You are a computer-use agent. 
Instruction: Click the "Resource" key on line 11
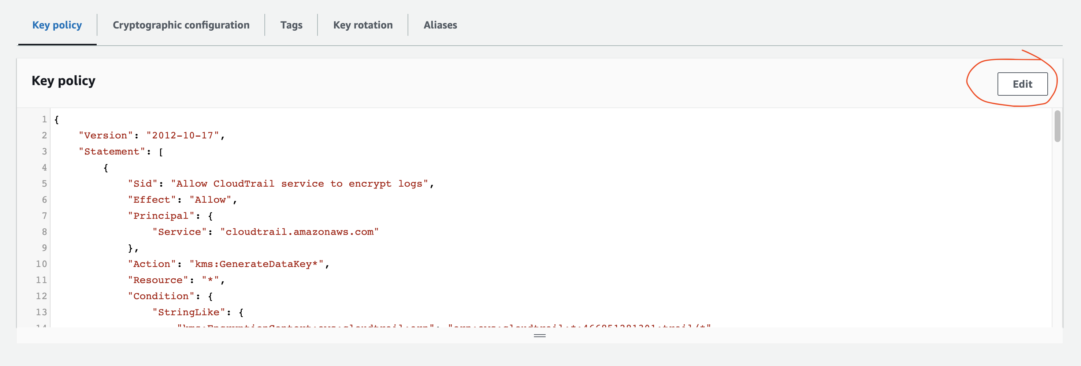point(158,280)
